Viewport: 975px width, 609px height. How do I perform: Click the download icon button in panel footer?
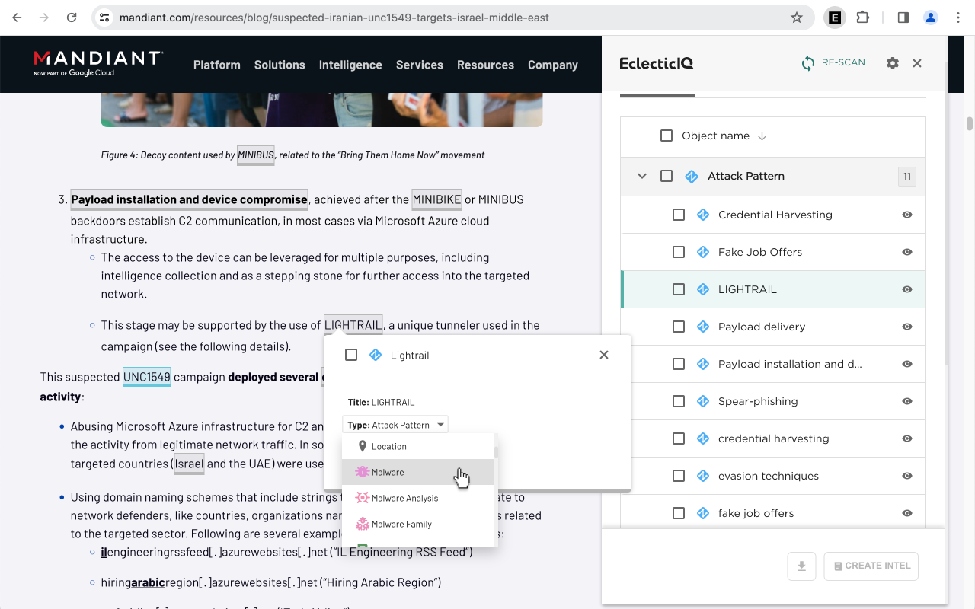tap(801, 566)
